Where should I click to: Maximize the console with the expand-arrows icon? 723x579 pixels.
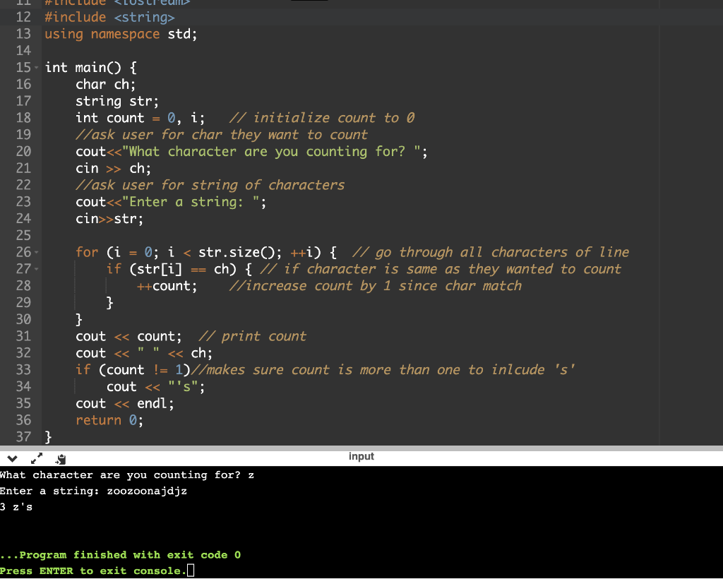36,458
